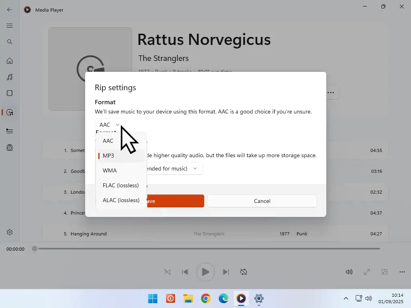The image size is (411, 308).
Task: Open the Audio CD page in the sidebar
Action: click(x=10, y=112)
